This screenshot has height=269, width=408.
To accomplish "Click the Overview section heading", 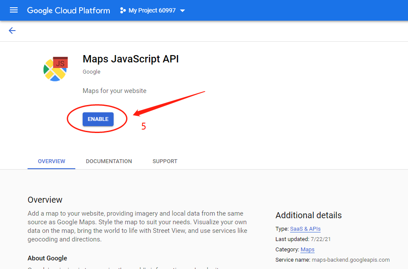I will click(x=45, y=200).
